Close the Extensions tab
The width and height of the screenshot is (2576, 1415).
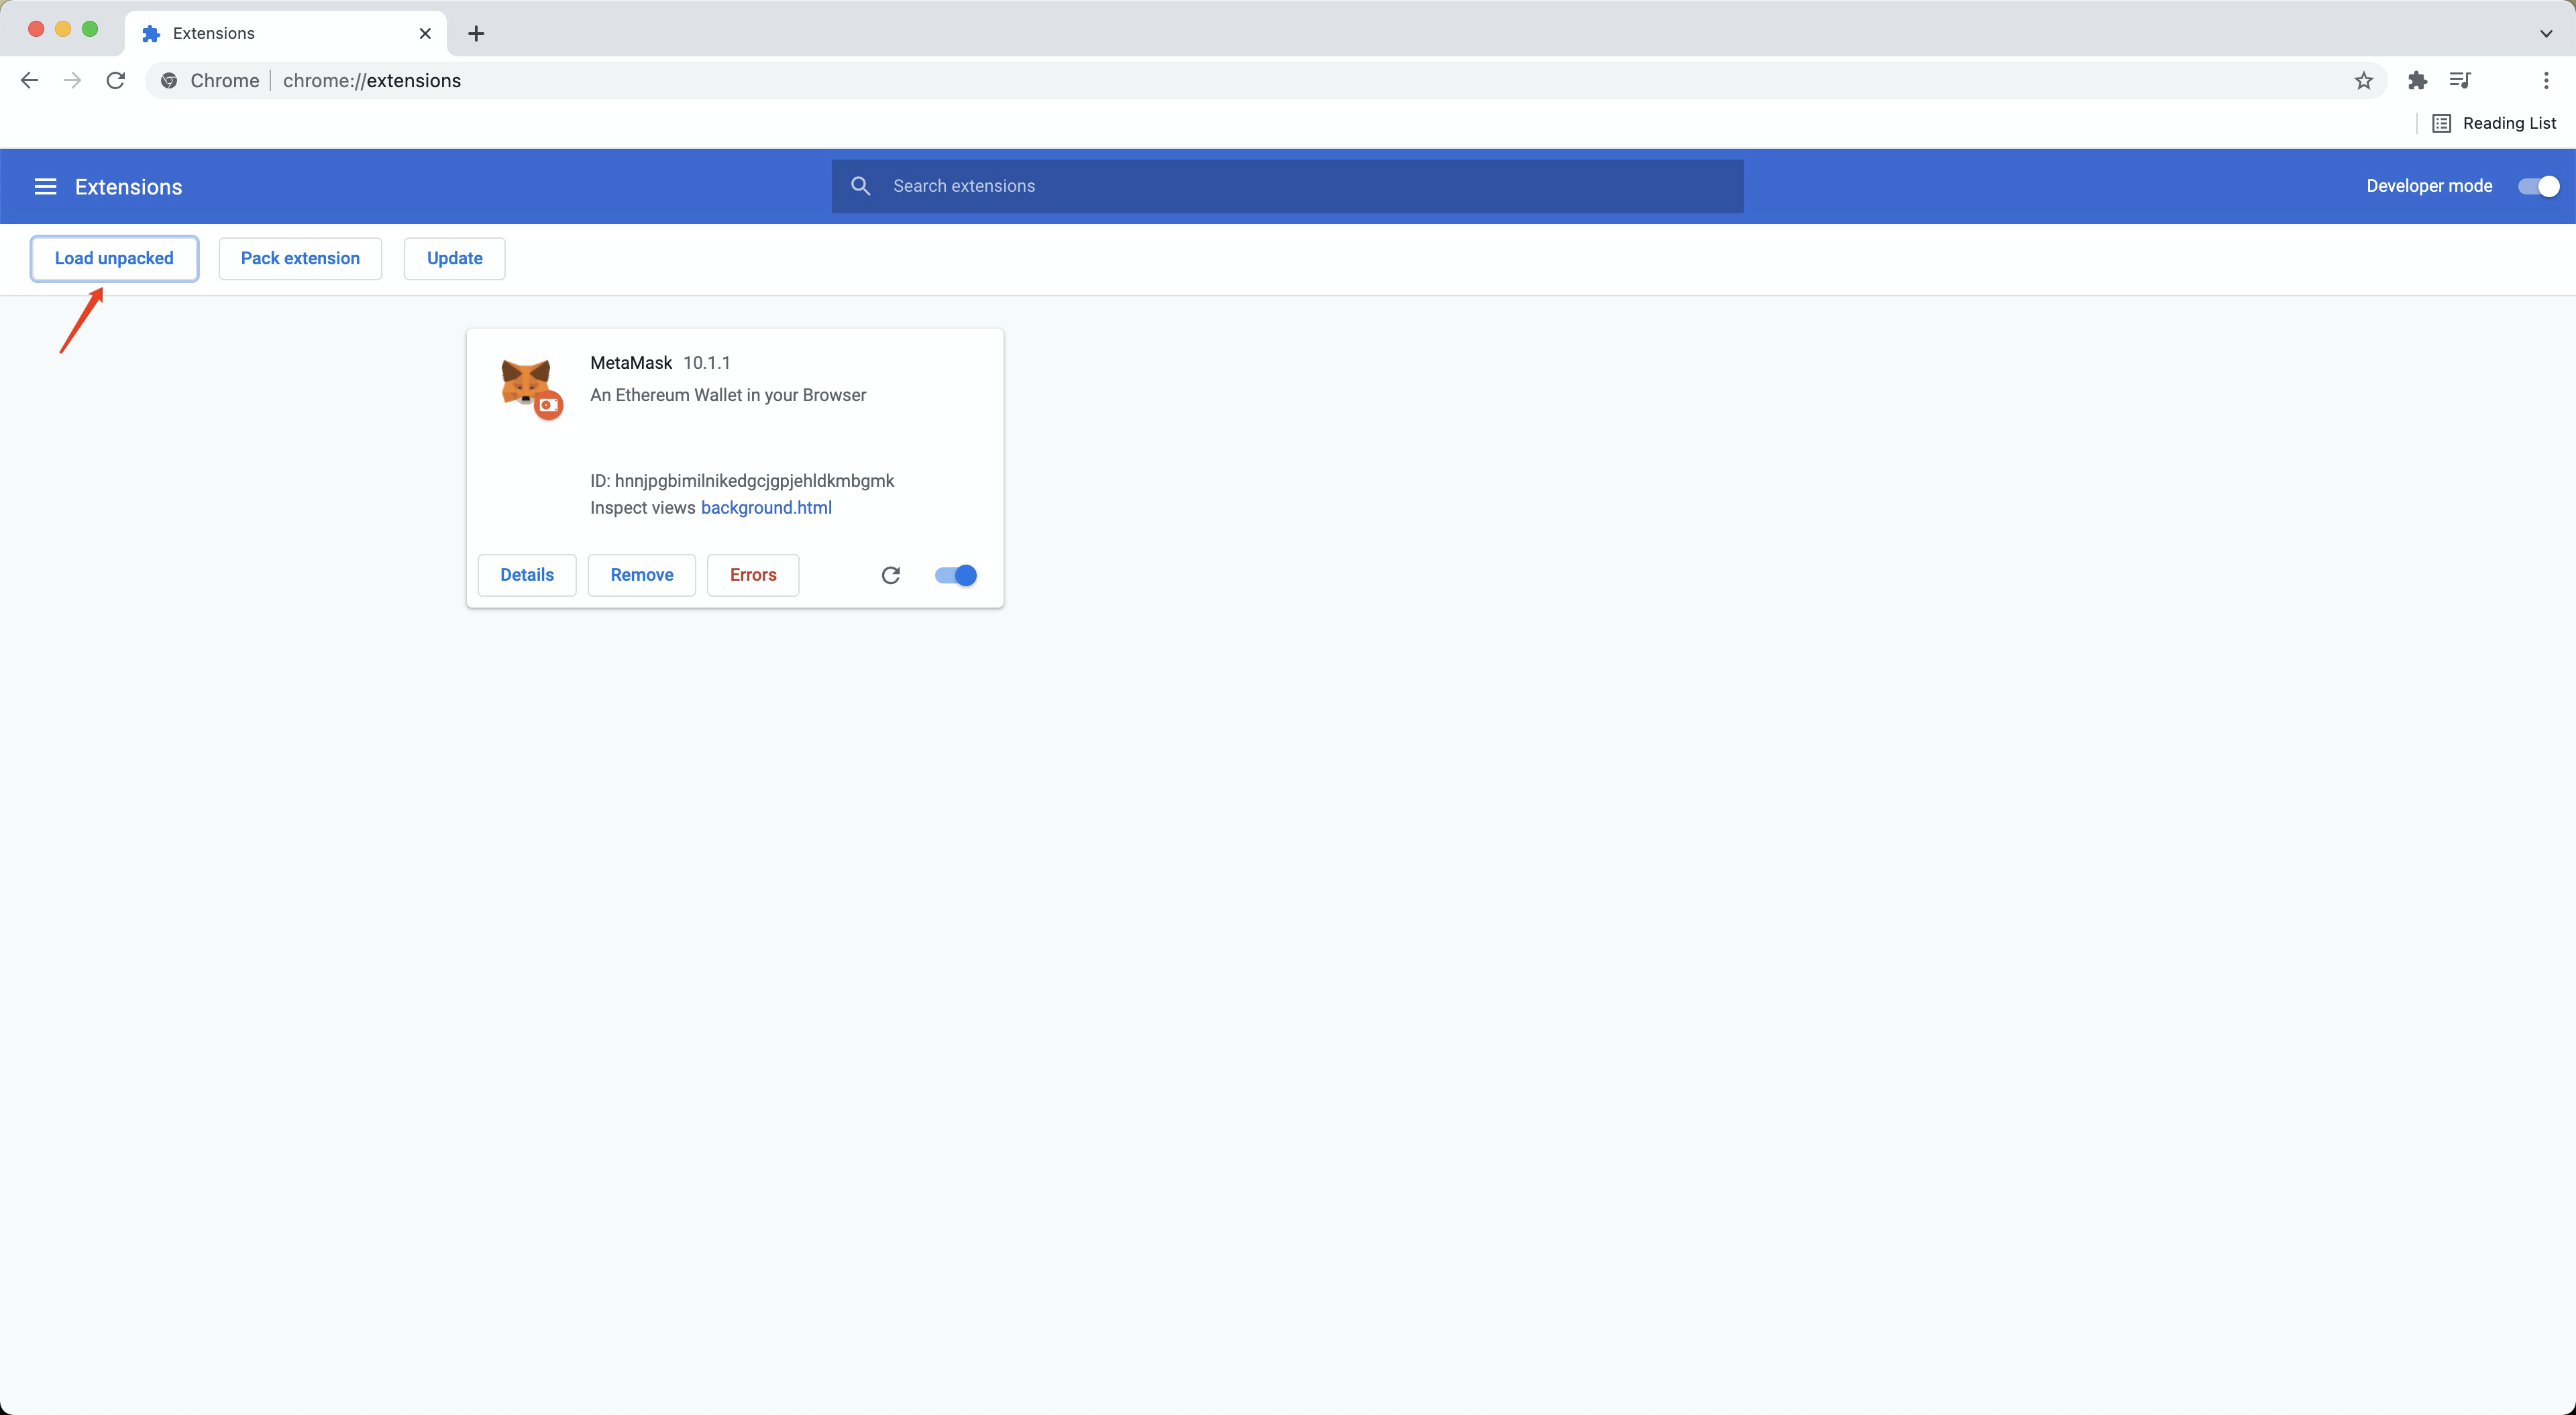point(425,34)
